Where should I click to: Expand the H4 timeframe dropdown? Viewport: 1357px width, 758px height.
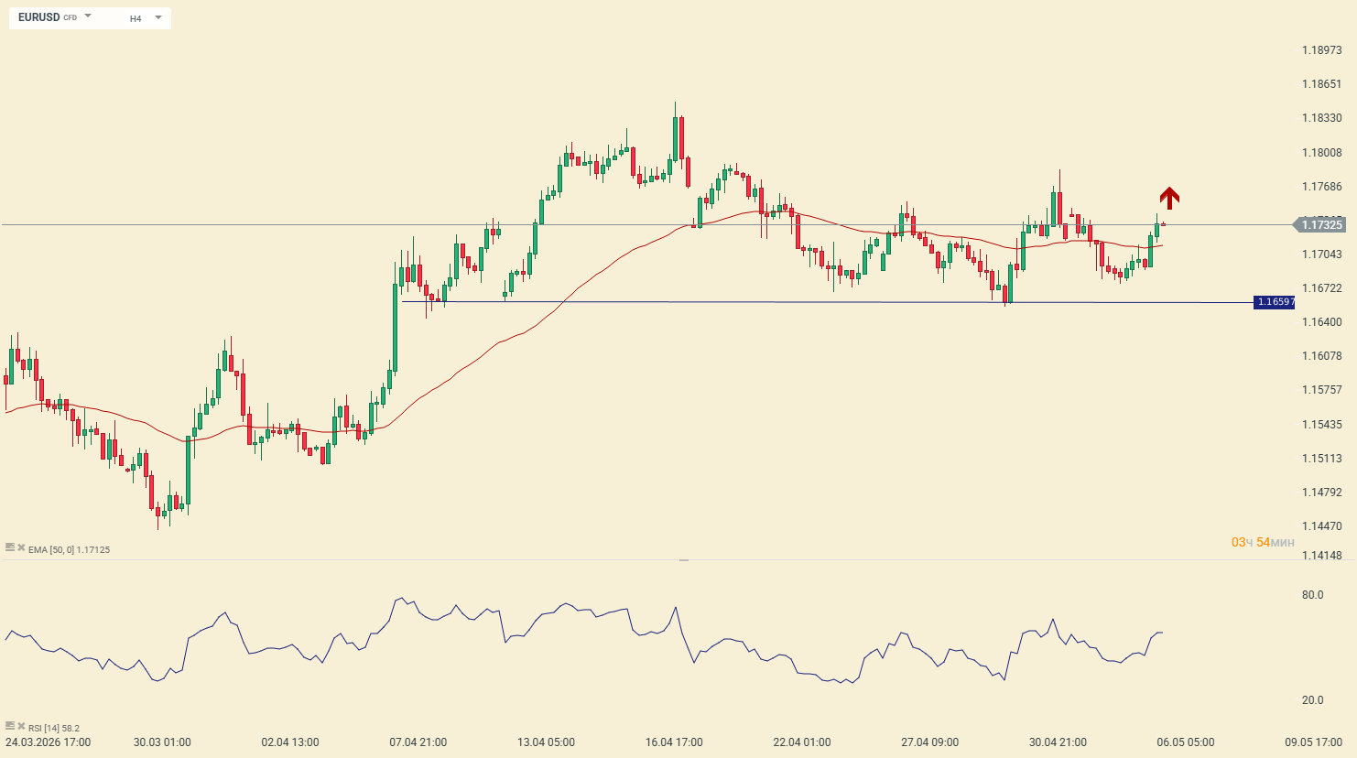(157, 17)
